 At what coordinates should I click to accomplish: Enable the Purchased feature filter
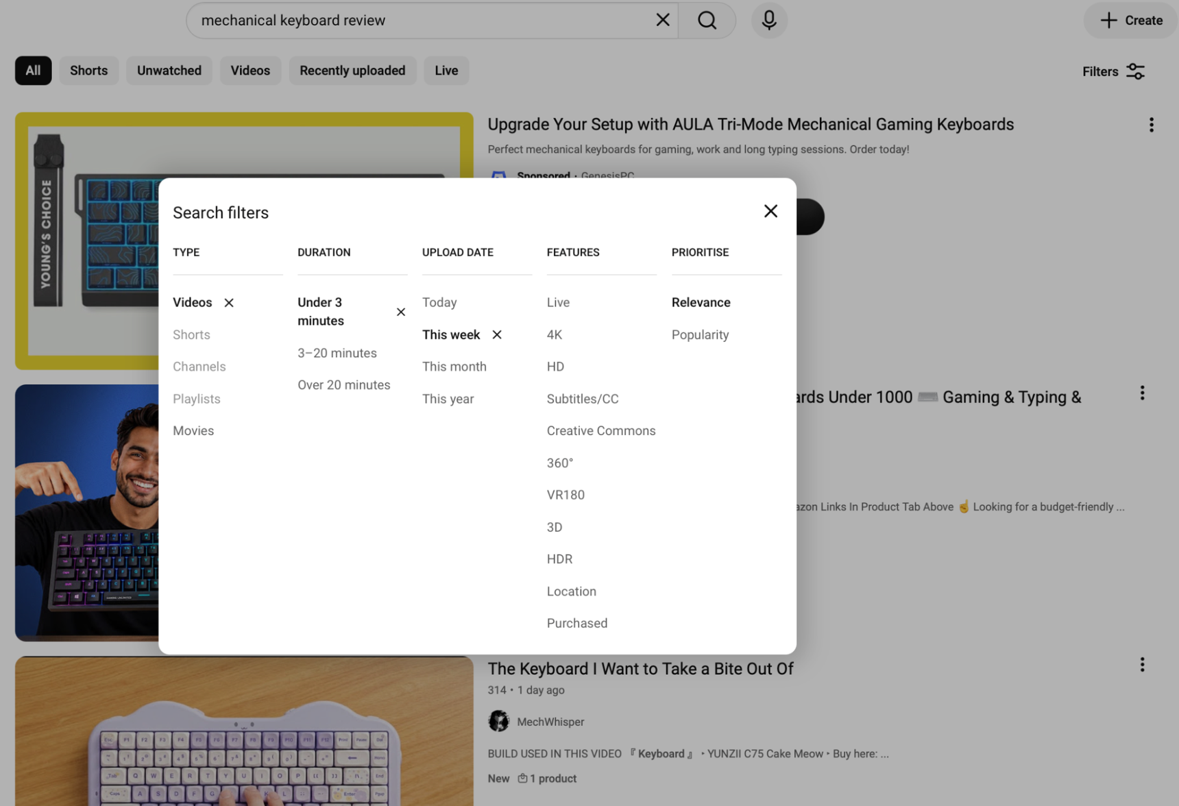576,624
